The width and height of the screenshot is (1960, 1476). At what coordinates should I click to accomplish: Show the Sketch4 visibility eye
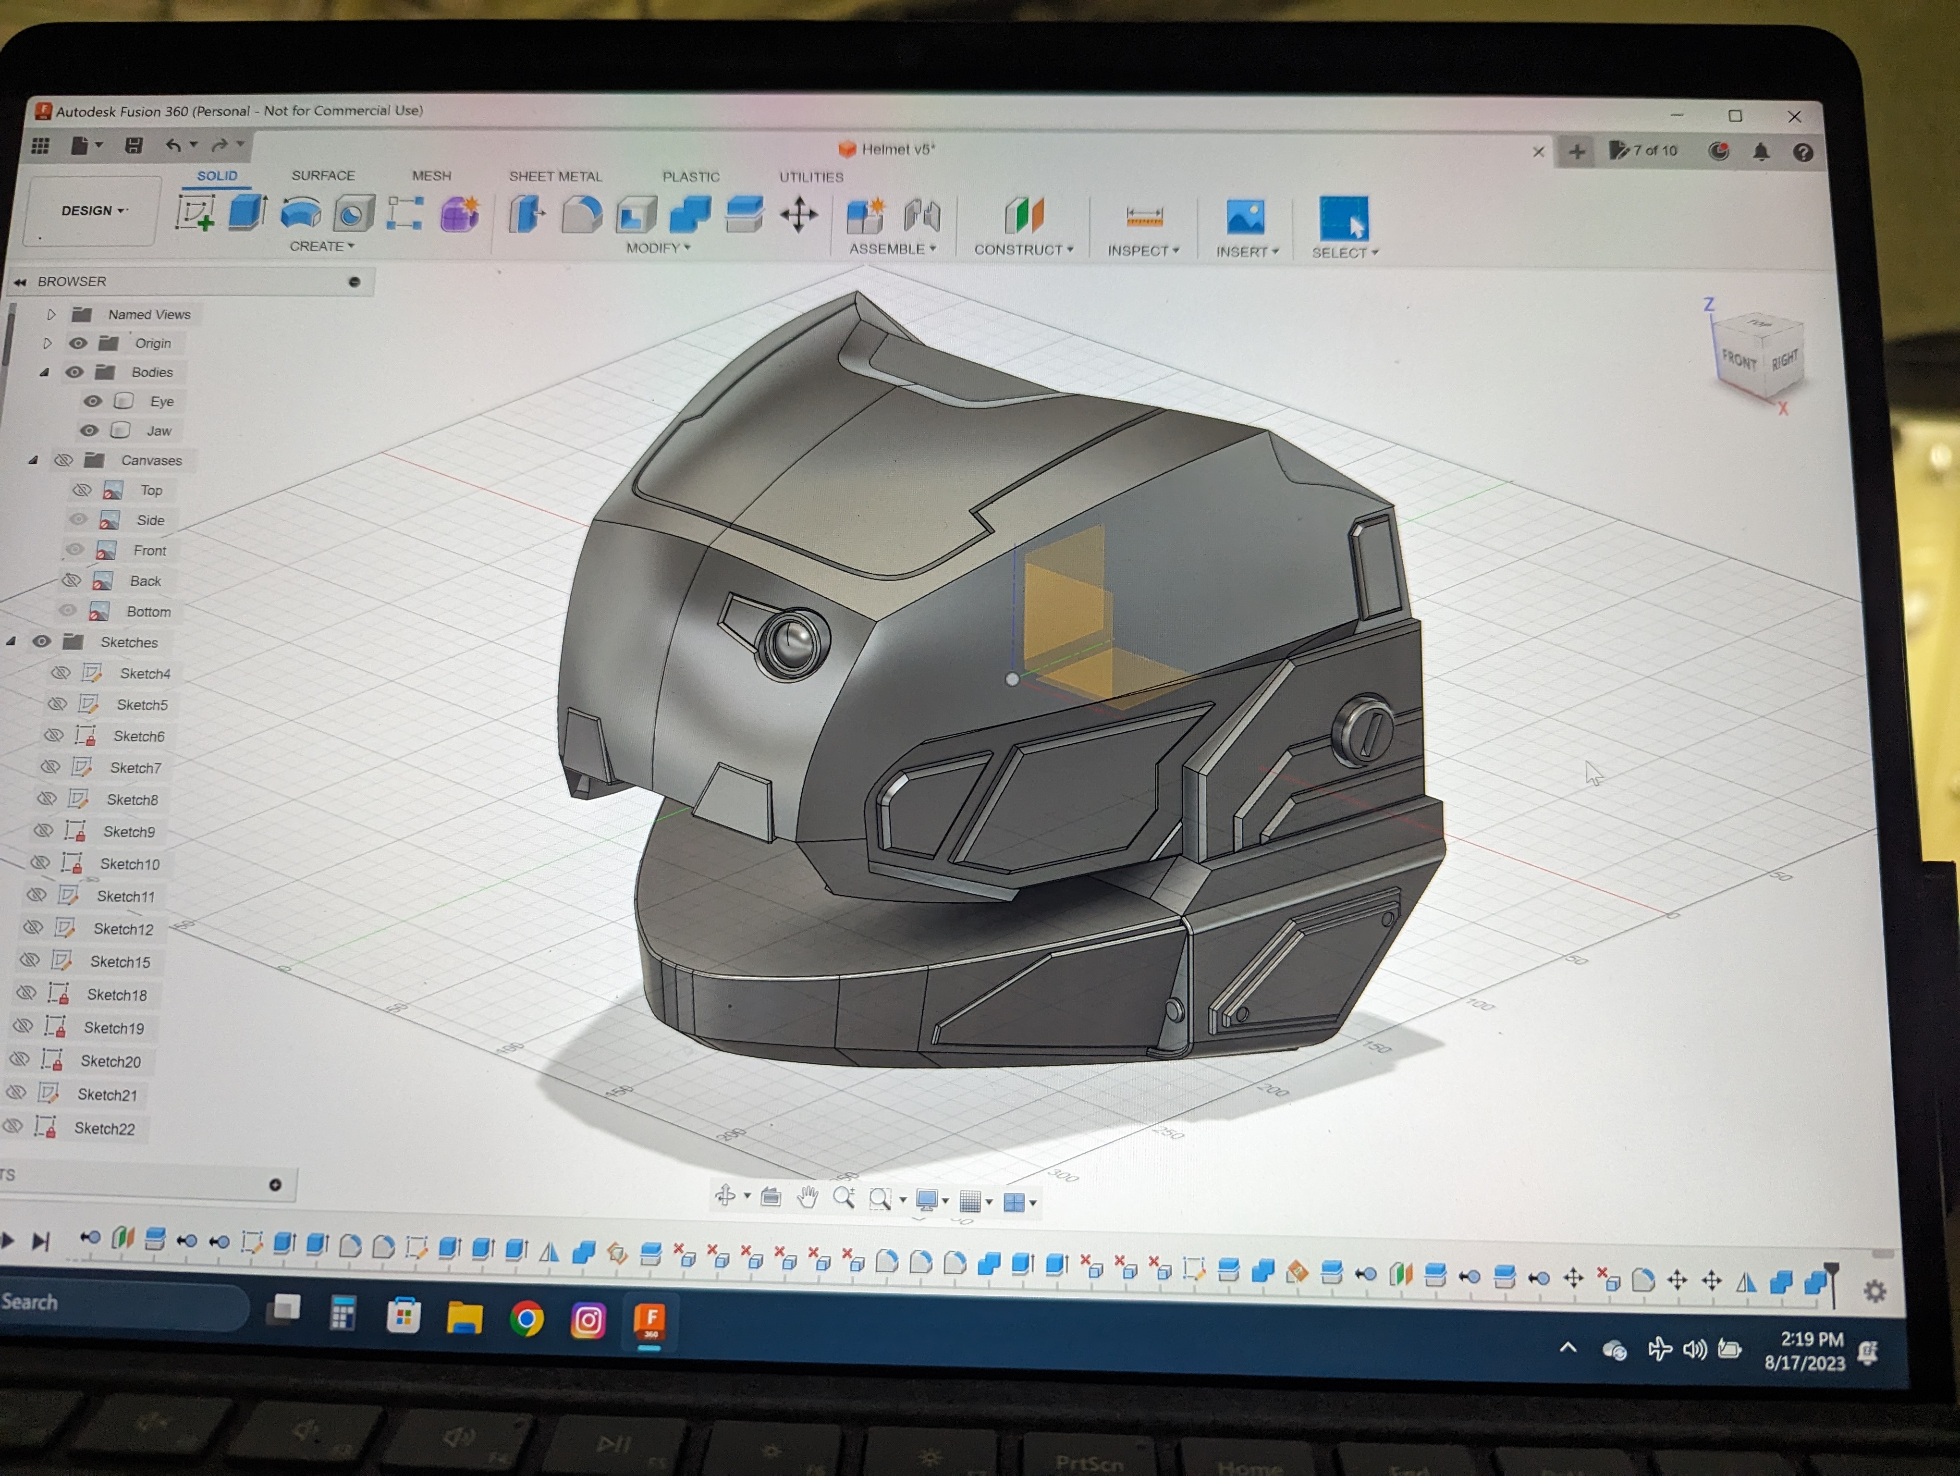(60, 673)
